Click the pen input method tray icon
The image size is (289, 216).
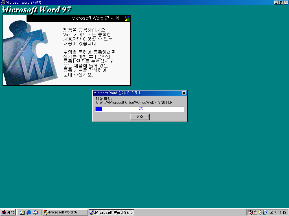click(255, 212)
